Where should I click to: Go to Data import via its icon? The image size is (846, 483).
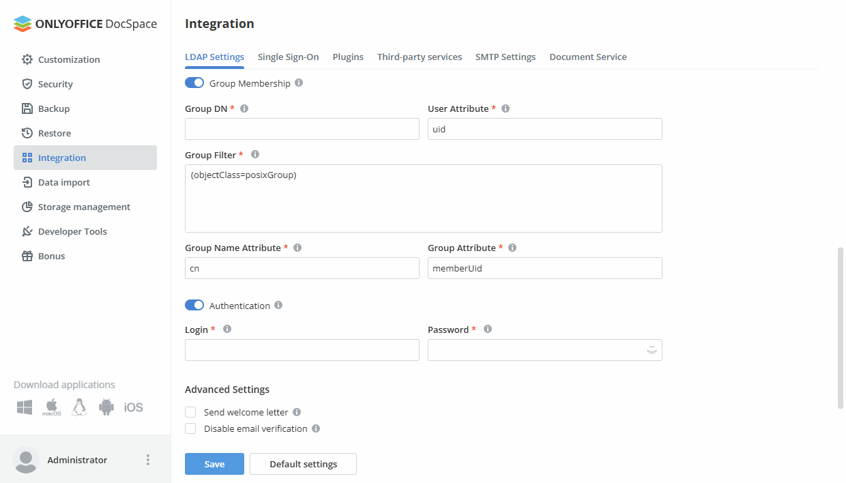click(x=28, y=182)
